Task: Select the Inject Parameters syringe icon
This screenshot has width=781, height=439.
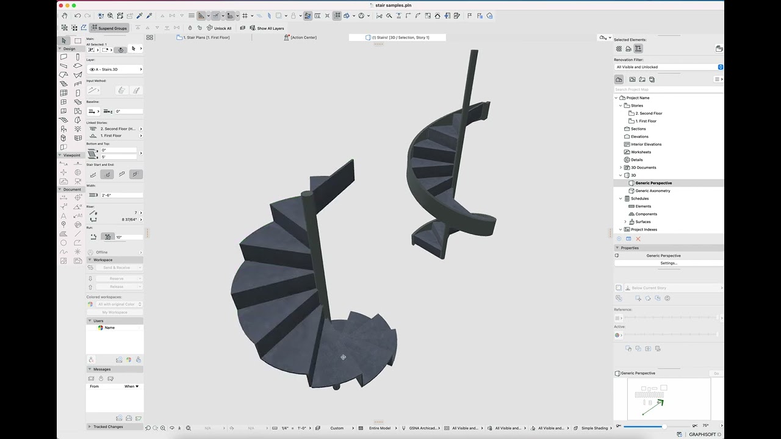Action: [x=149, y=16]
